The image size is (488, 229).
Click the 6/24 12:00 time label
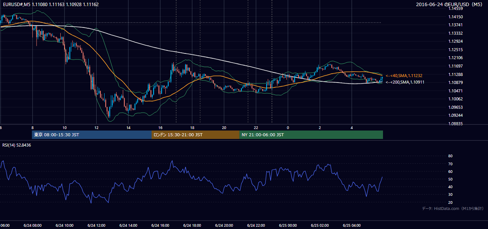[x=96, y=225]
